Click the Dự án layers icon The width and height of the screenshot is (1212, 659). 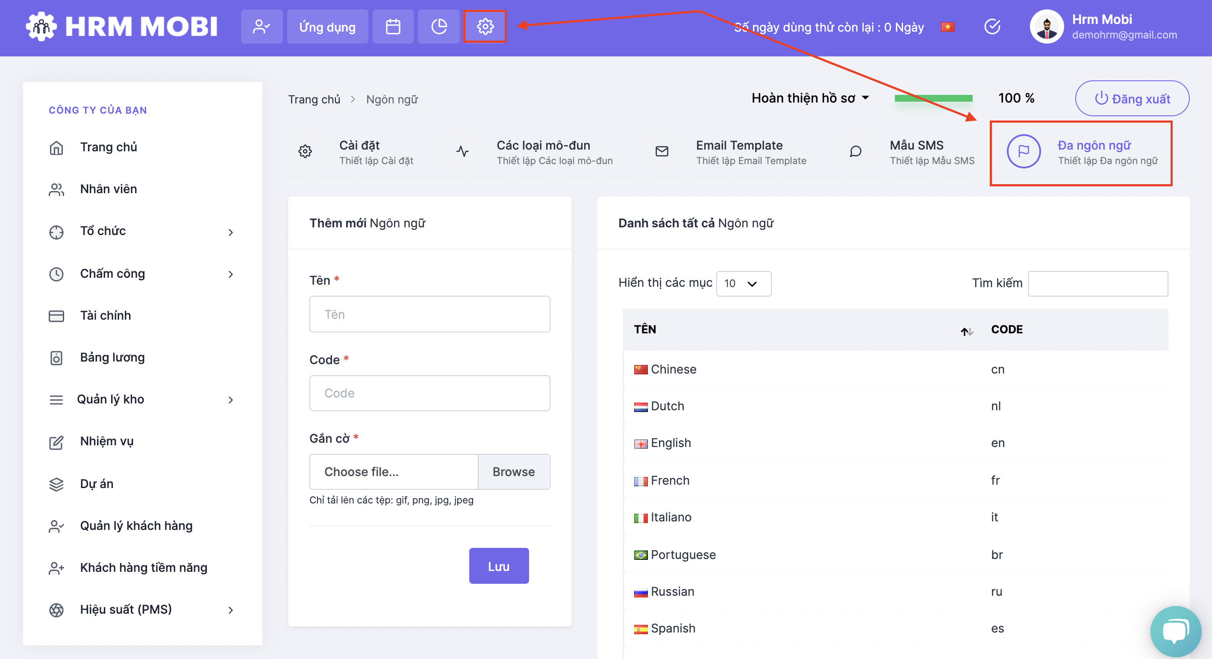[x=56, y=484]
